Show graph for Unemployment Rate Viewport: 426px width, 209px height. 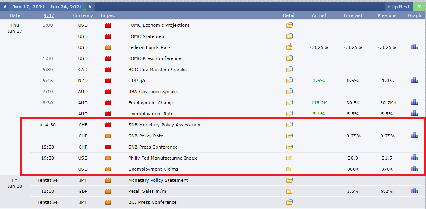tap(414, 113)
